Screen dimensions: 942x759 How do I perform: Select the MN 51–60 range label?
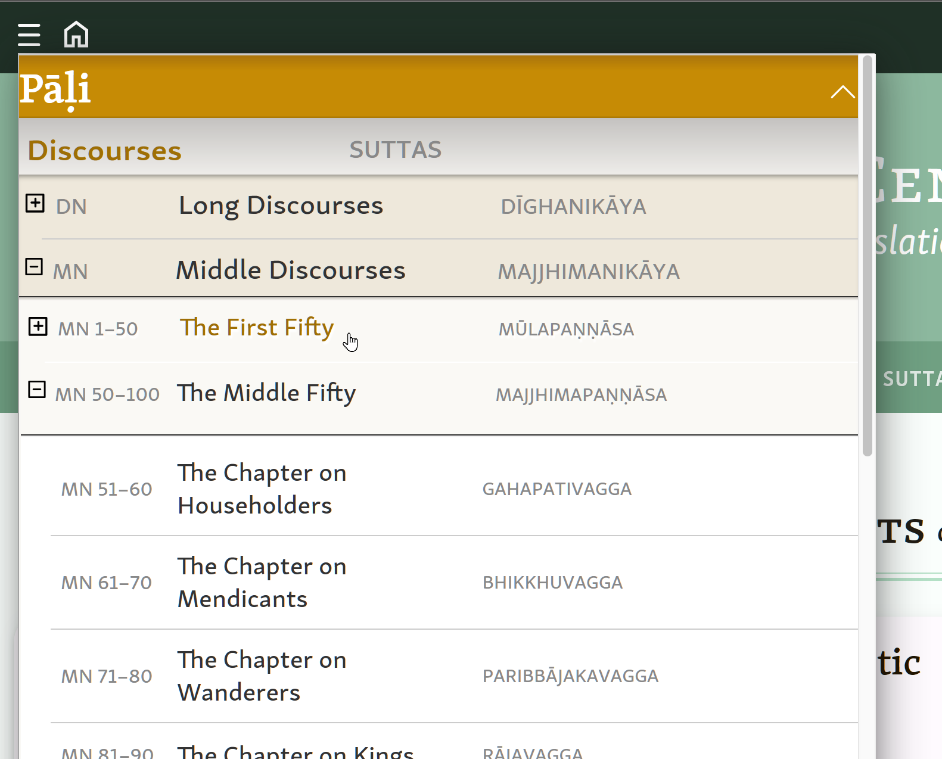(107, 489)
